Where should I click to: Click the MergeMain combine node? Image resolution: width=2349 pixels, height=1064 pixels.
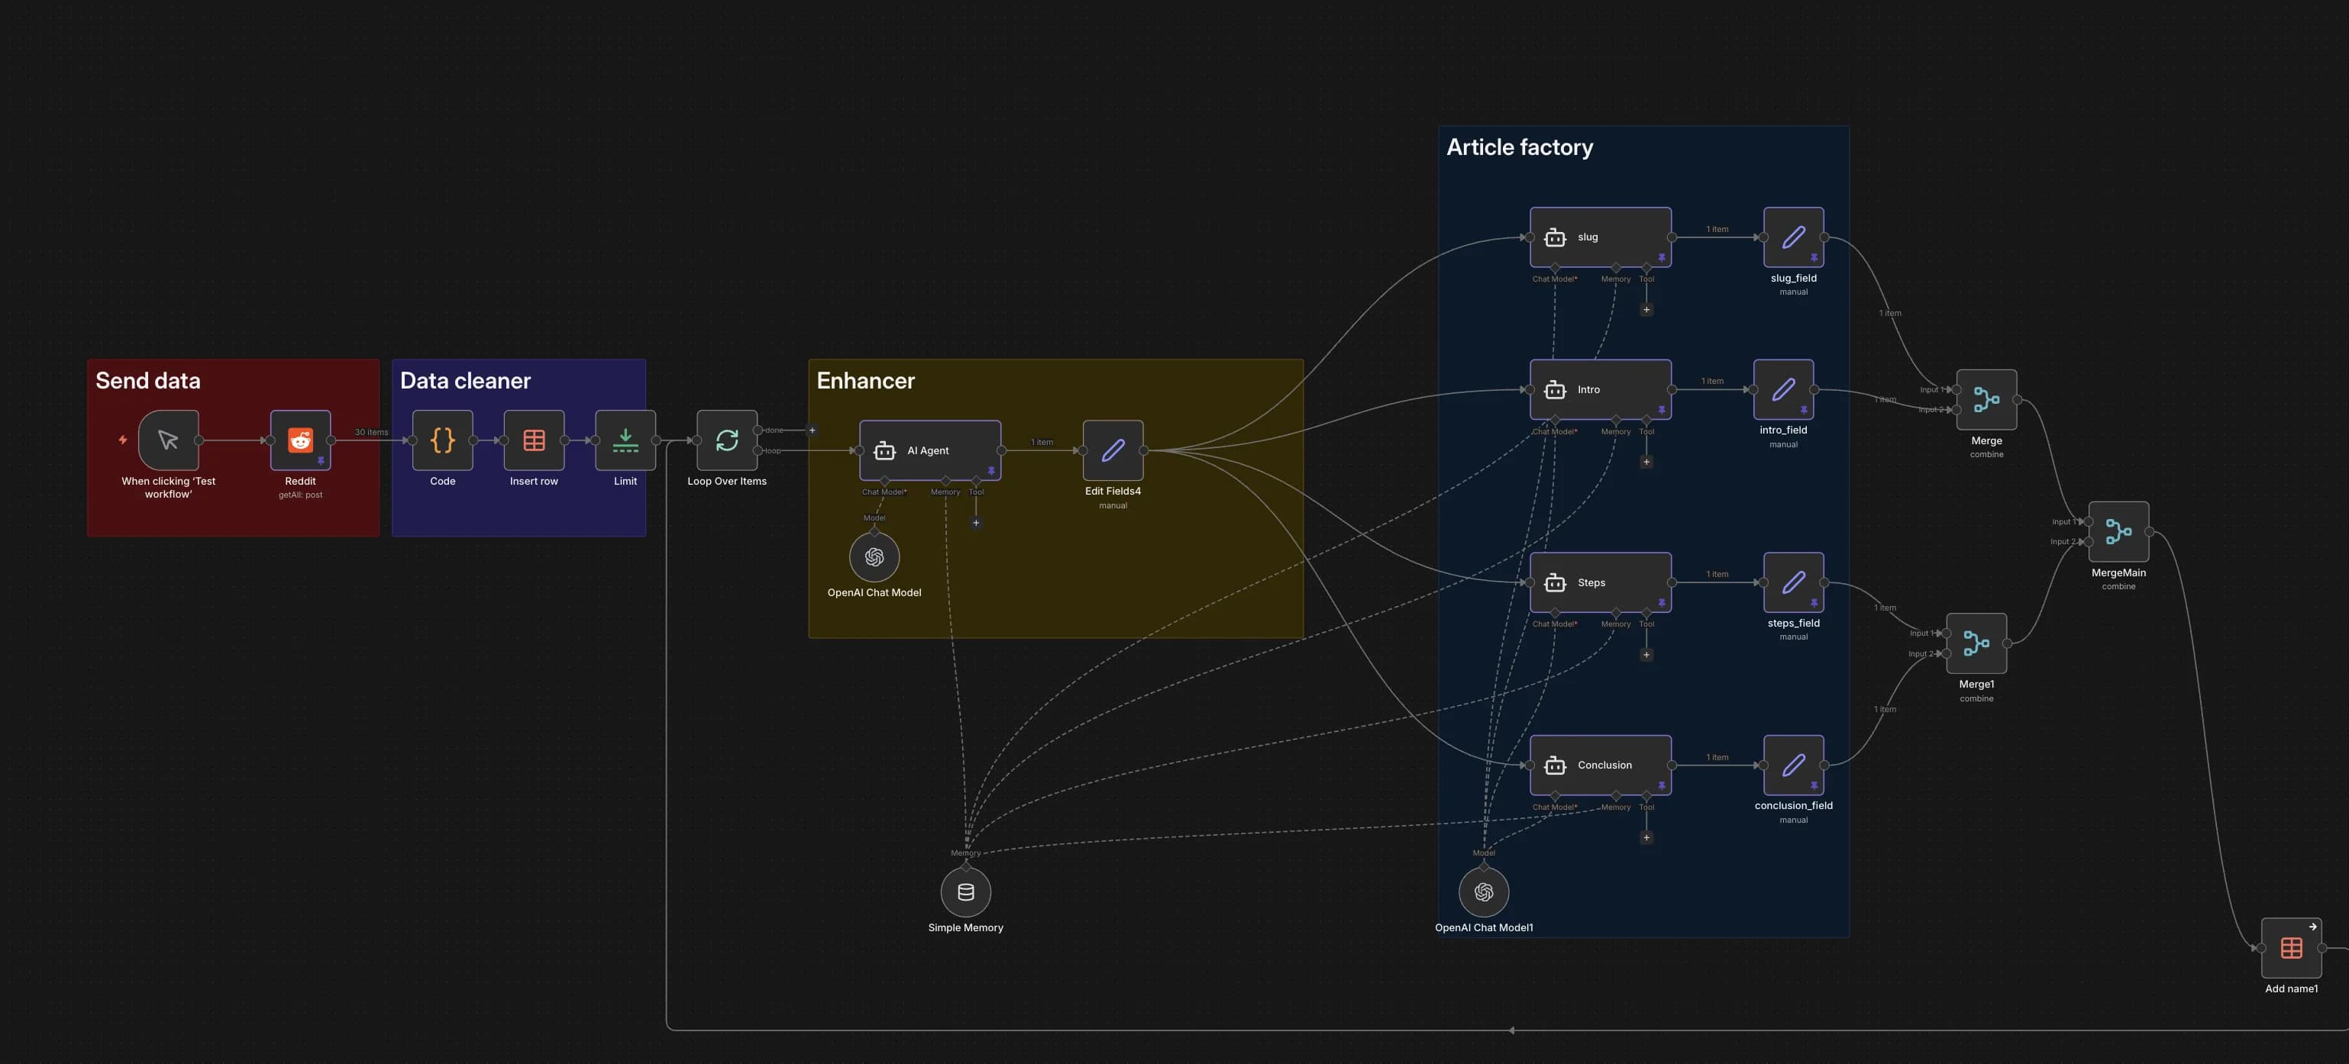pyautogui.click(x=2118, y=531)
